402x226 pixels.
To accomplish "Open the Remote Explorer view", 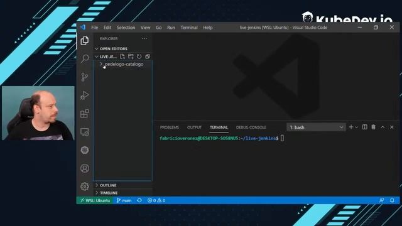I will pos(85,132).
